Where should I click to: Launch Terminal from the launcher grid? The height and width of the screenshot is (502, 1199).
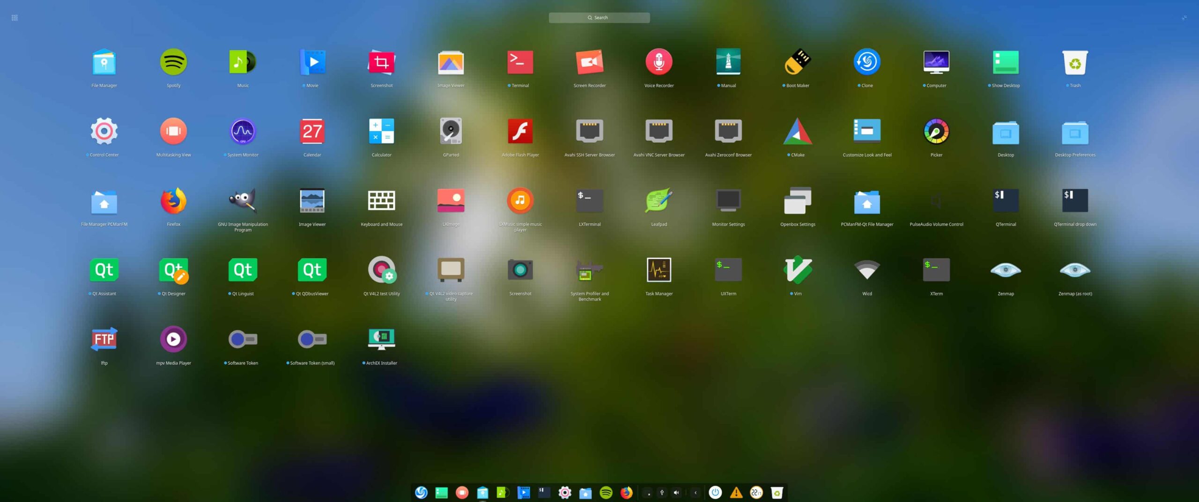pyautogui.click(x=520, y=62)
